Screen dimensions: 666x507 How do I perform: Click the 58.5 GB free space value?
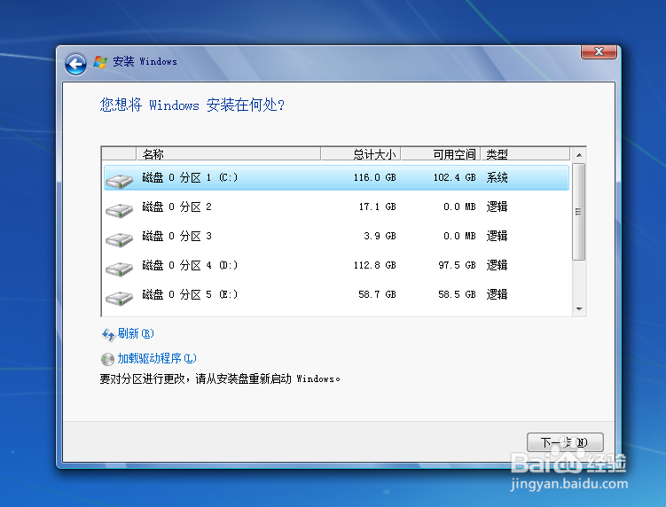457,294
